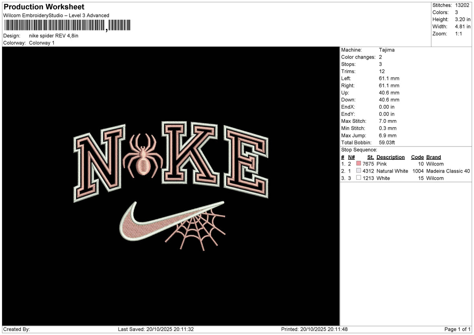Click the EndX value 0.00 in

pos(387,107)
